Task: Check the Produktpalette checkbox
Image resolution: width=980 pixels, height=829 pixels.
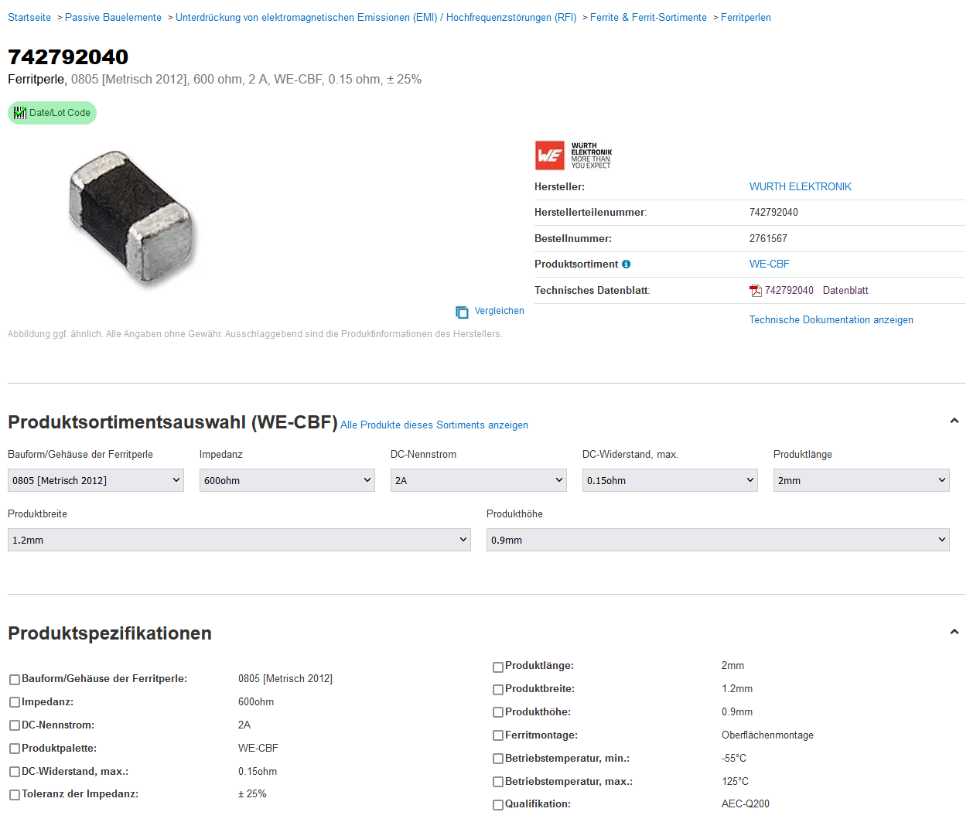Action: click(x=15, y=749)
